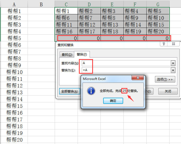
Task: Select column G header
Action: [158, 4]
